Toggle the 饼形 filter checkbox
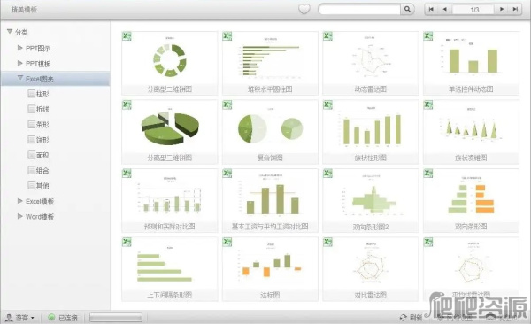531x324 pixels. tap(32, 139)
